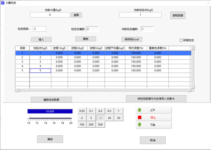This screenshot has width=211, height=150.
Task: Click the 上升 button with green up arrow
Action: click(x=153, y=110)
